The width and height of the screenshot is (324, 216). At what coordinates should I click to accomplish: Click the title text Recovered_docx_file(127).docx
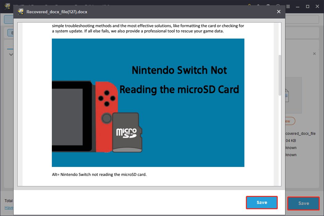tap(57, 12)
